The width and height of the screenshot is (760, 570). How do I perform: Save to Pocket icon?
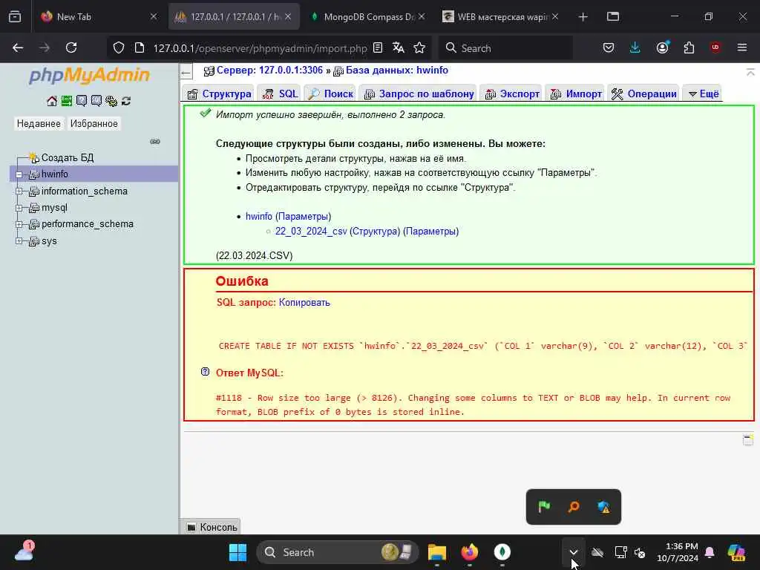(609, 47)
